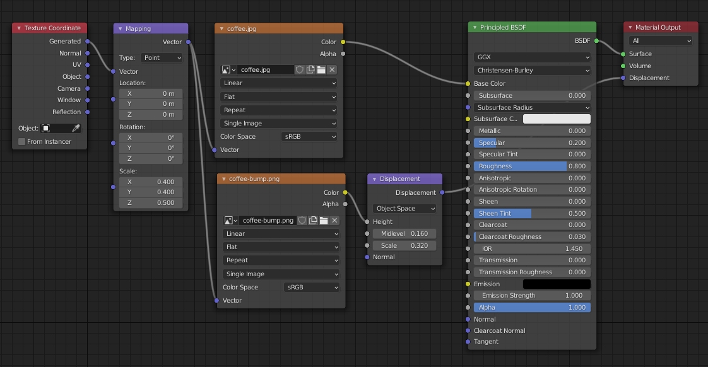The height and width of the screenshot is (367, 708).
Task: Collapse the Displacement node
Action: pyautogui.click(x=374, y=178)
